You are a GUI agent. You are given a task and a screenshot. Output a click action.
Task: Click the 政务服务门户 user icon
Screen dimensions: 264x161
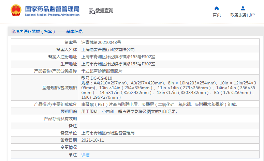tap(243, 8)
